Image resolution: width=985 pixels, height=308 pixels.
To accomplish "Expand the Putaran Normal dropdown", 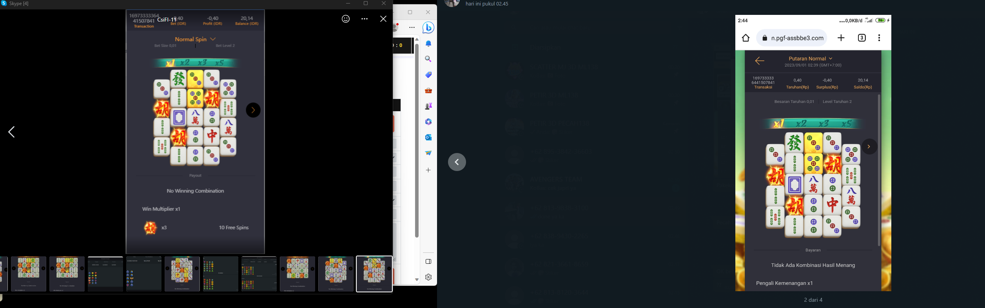I will pyautogui.click(x=811, y=59).
